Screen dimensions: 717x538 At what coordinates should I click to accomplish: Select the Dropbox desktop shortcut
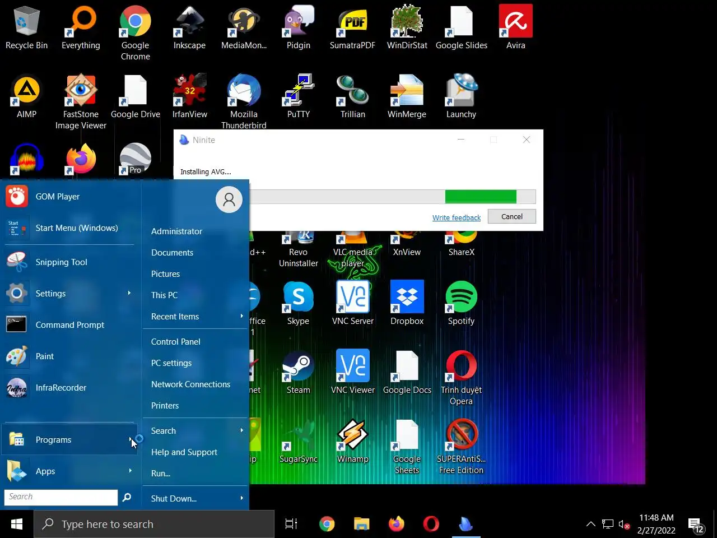click(407, 303)
